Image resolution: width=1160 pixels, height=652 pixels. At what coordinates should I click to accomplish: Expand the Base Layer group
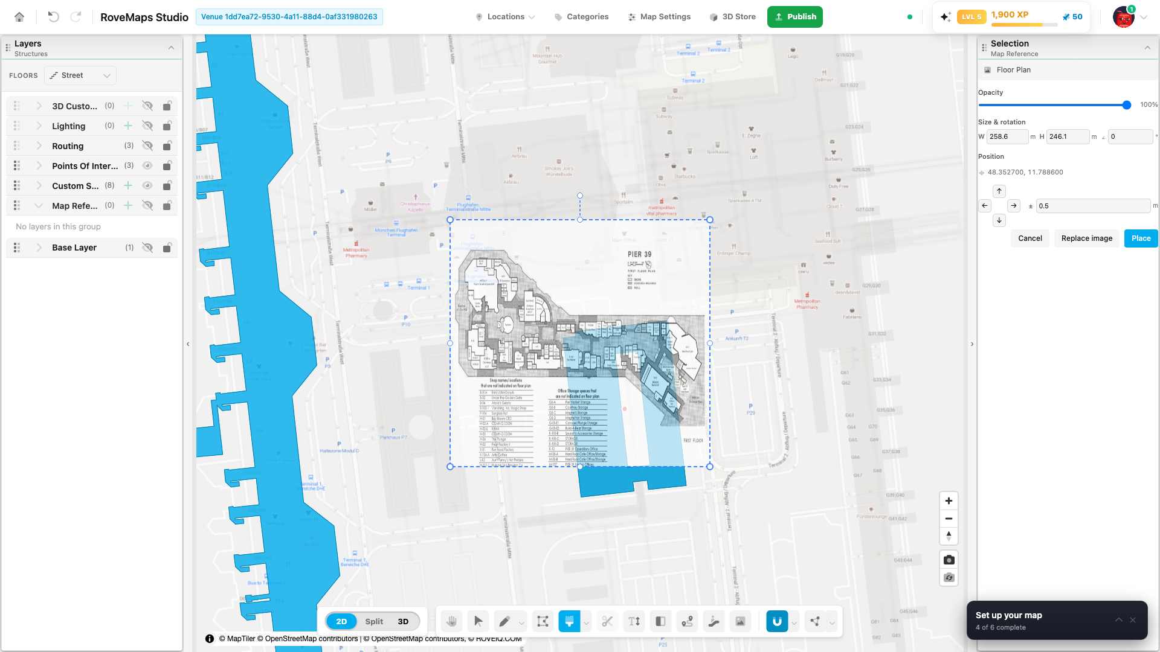pyautogui.click(x=39, y=248)
